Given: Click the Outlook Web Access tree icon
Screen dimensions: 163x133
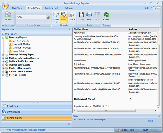Looking at the screenshot, I should pyautogui.click(x=7, y=65).
